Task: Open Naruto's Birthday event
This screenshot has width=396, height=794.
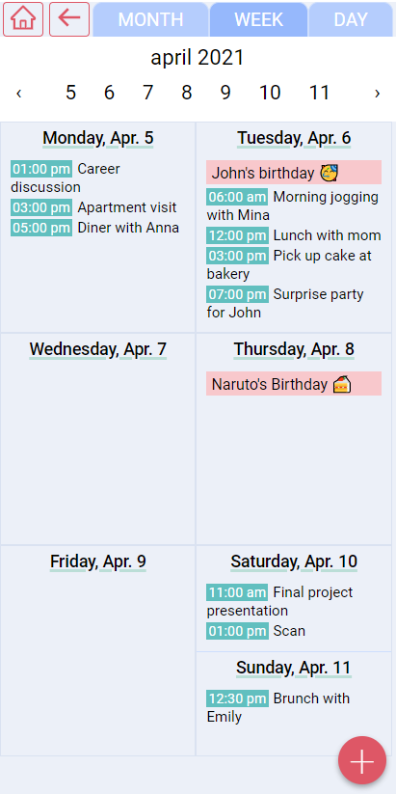Action: (x=294, y=384)
